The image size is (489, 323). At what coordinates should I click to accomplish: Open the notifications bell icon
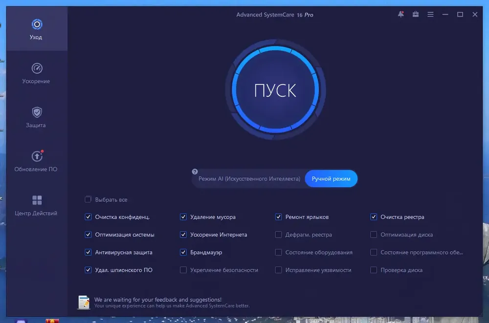tap(401, 14)
